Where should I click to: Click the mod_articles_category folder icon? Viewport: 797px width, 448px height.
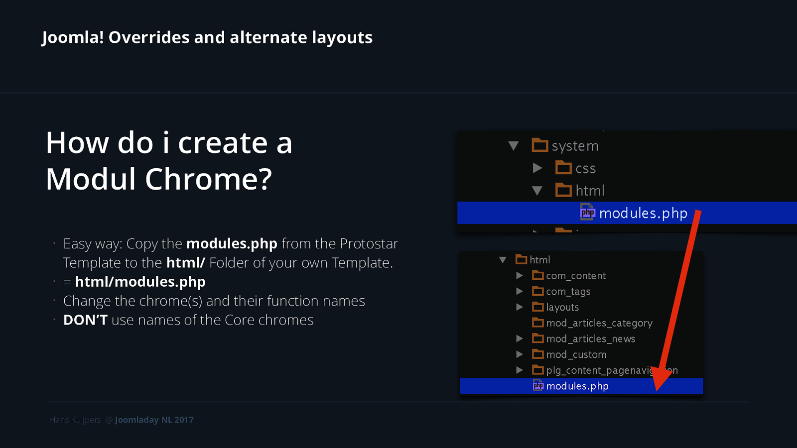pos(538,323)
